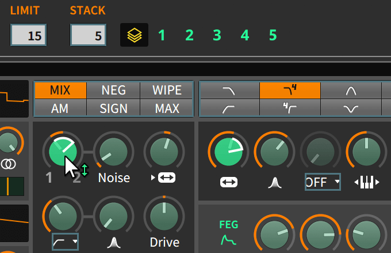This screenshot has height=253, width=391.
Task: Choose the gentle low-pass filter type
Action: pyautogui.click(x=229, y=90)
